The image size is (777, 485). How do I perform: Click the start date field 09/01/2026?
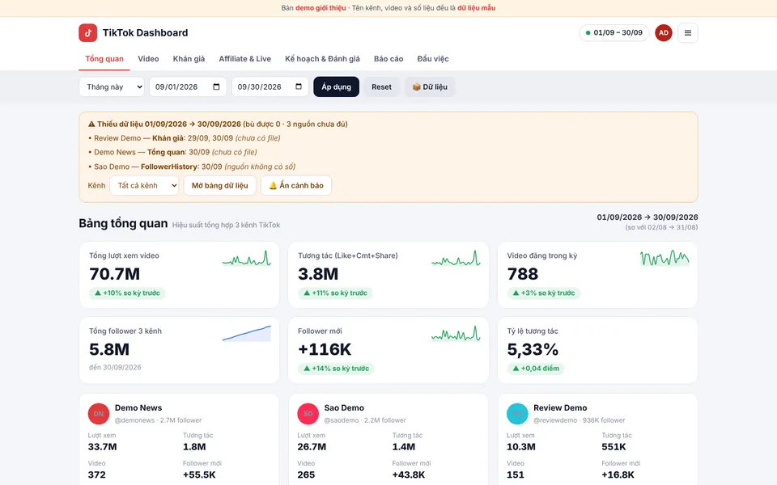(x=188, y=86)
